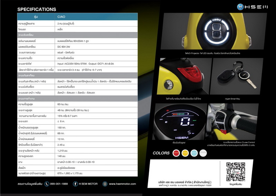The height and width of the screenshot is (196, 276).
Task: Click the HSEM wordmark text at top right
Action: click(256, 7)
